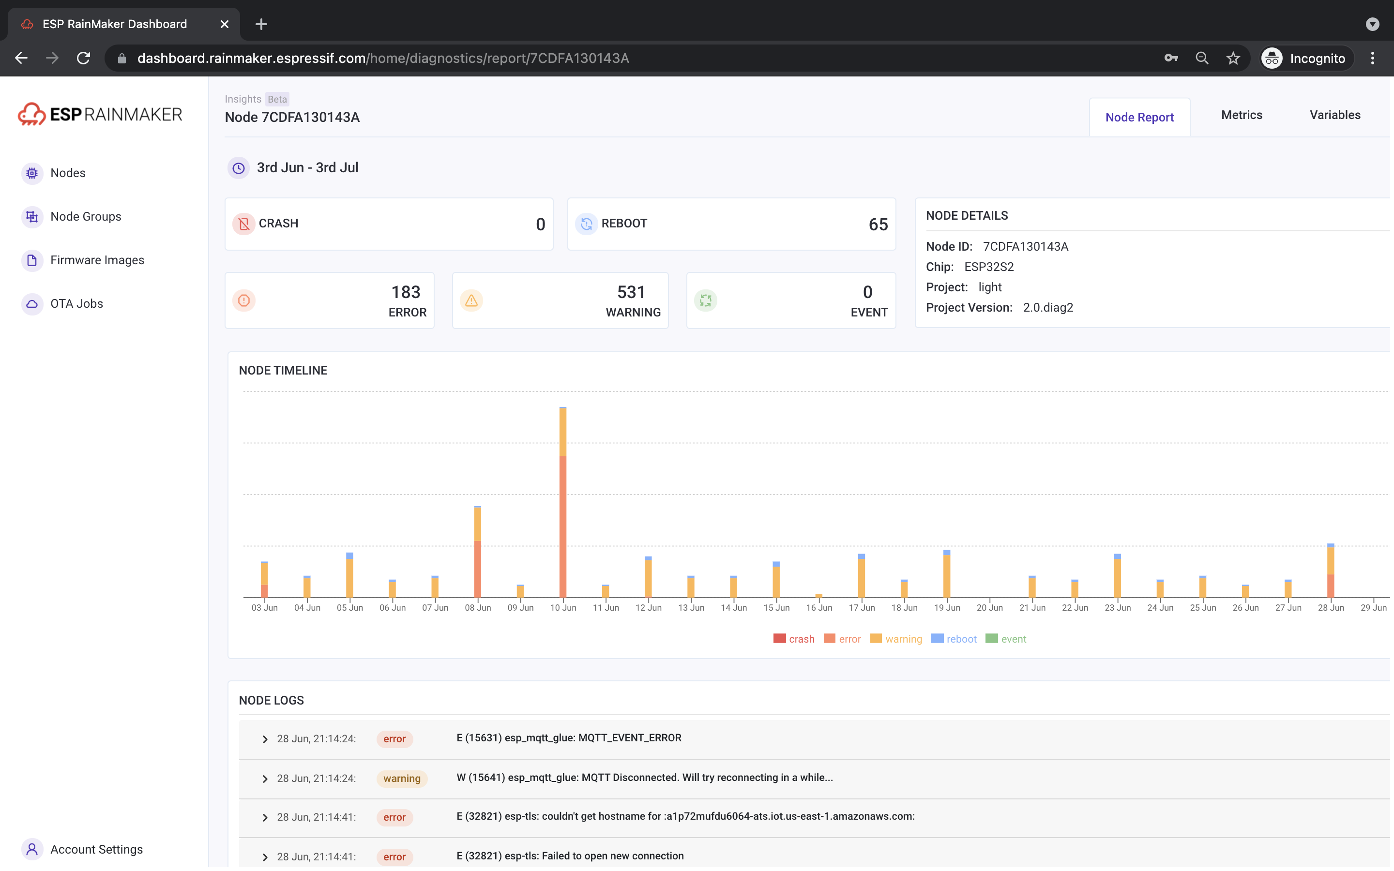Open the Account Settings user icon
1394x871 pixels.
(x=32, y=849)
